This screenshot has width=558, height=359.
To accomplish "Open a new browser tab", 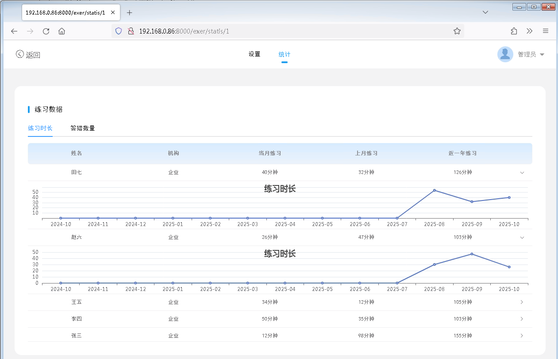I will click(130, 13).
